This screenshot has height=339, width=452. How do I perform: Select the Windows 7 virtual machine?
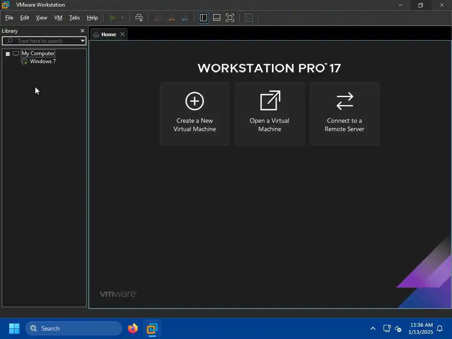[x=43, y=61]
